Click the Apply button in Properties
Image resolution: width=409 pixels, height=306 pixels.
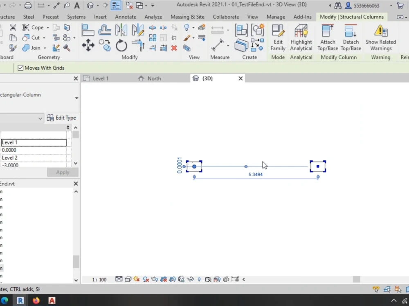click(63, 172)
